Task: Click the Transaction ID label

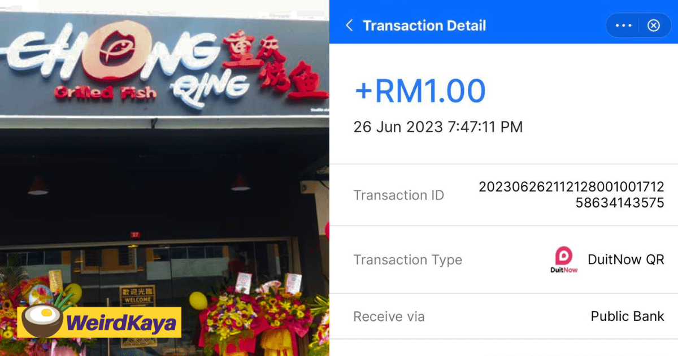Action: [399, 196]
